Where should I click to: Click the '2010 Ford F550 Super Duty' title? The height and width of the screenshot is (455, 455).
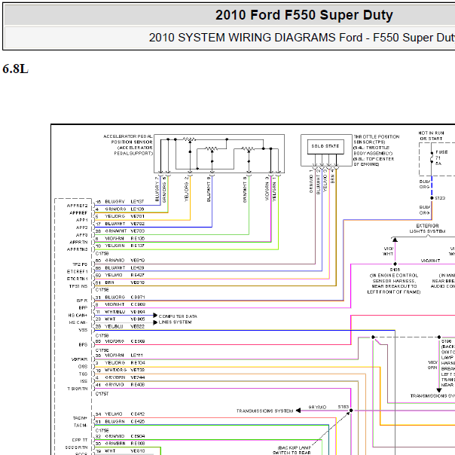pos(304,15)
